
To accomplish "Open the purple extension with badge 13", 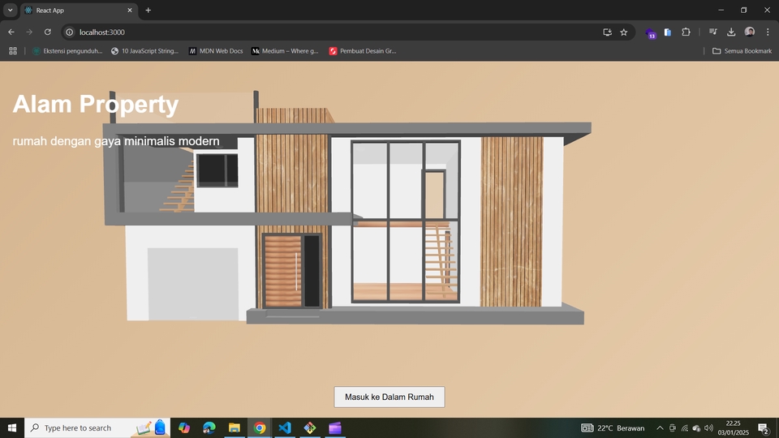I will pyautogui.click(x=650, y=33).
